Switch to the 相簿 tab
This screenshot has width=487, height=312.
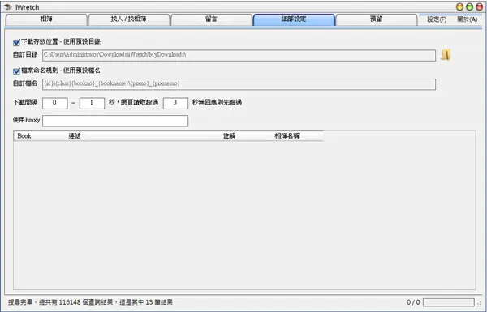tap(46, 19)
